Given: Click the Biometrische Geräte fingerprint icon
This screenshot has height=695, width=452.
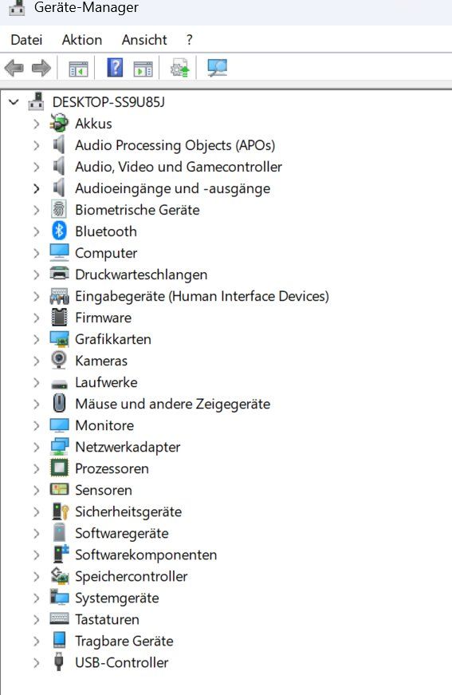Looking at the screenshot, I should click(59, 209).
